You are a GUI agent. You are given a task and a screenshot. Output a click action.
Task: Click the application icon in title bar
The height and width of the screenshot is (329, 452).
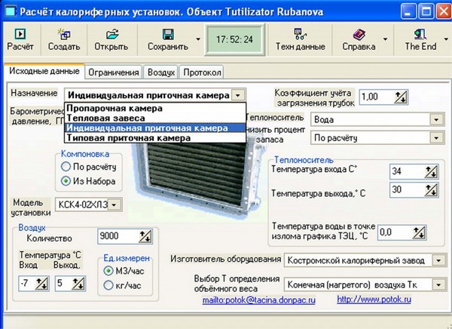[11, 12]
